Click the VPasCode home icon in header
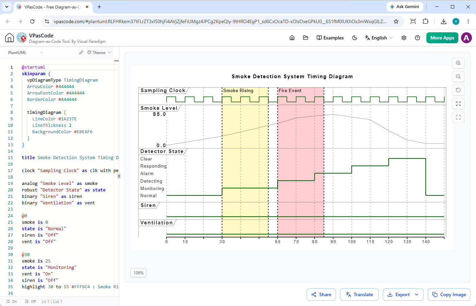Viewport: 476px width, 306px height. pos(10,38)
